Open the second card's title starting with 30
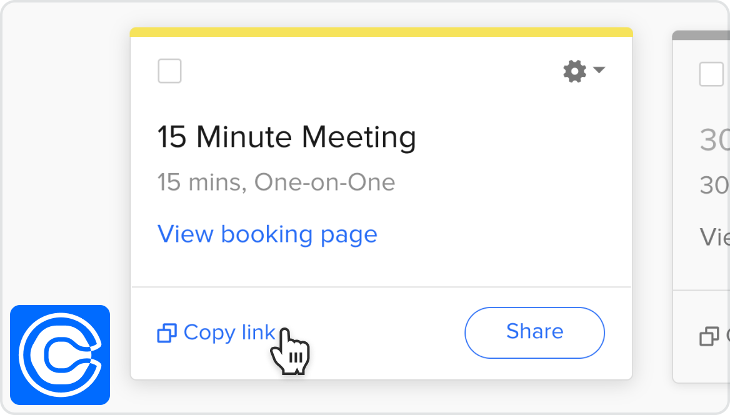This screenshot has width=730, height=415. (714, 140)
